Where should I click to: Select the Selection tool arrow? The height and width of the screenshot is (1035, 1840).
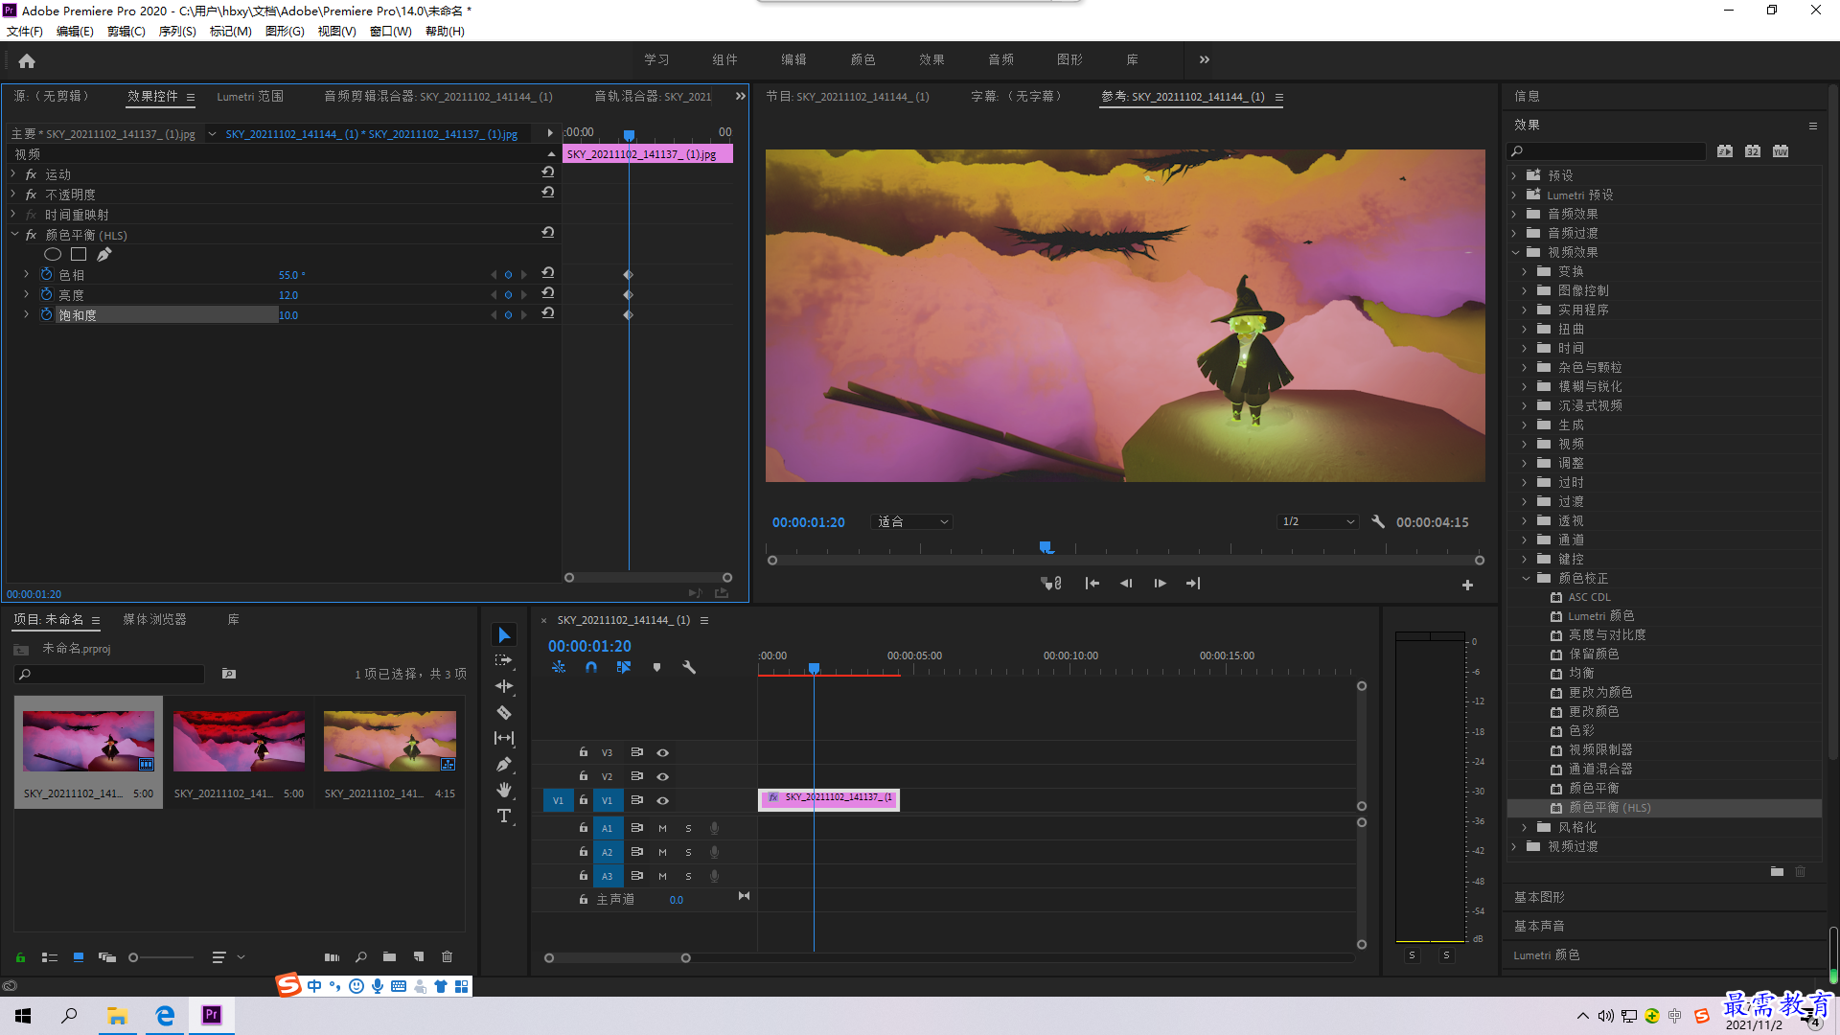pos(504,635)
